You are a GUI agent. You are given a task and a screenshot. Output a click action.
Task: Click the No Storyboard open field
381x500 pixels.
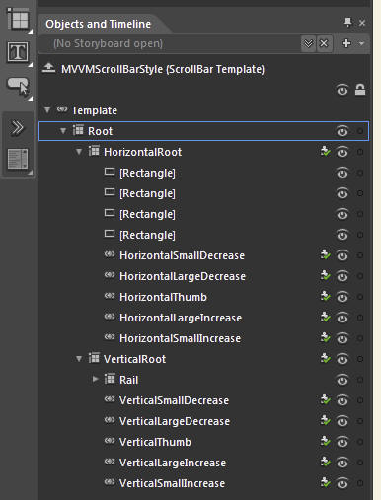point(170,43)
